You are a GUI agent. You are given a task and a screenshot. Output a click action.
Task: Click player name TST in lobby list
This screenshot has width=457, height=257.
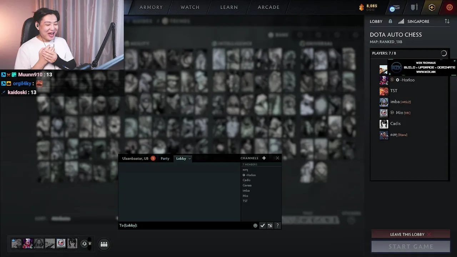(x=394, y=91)
